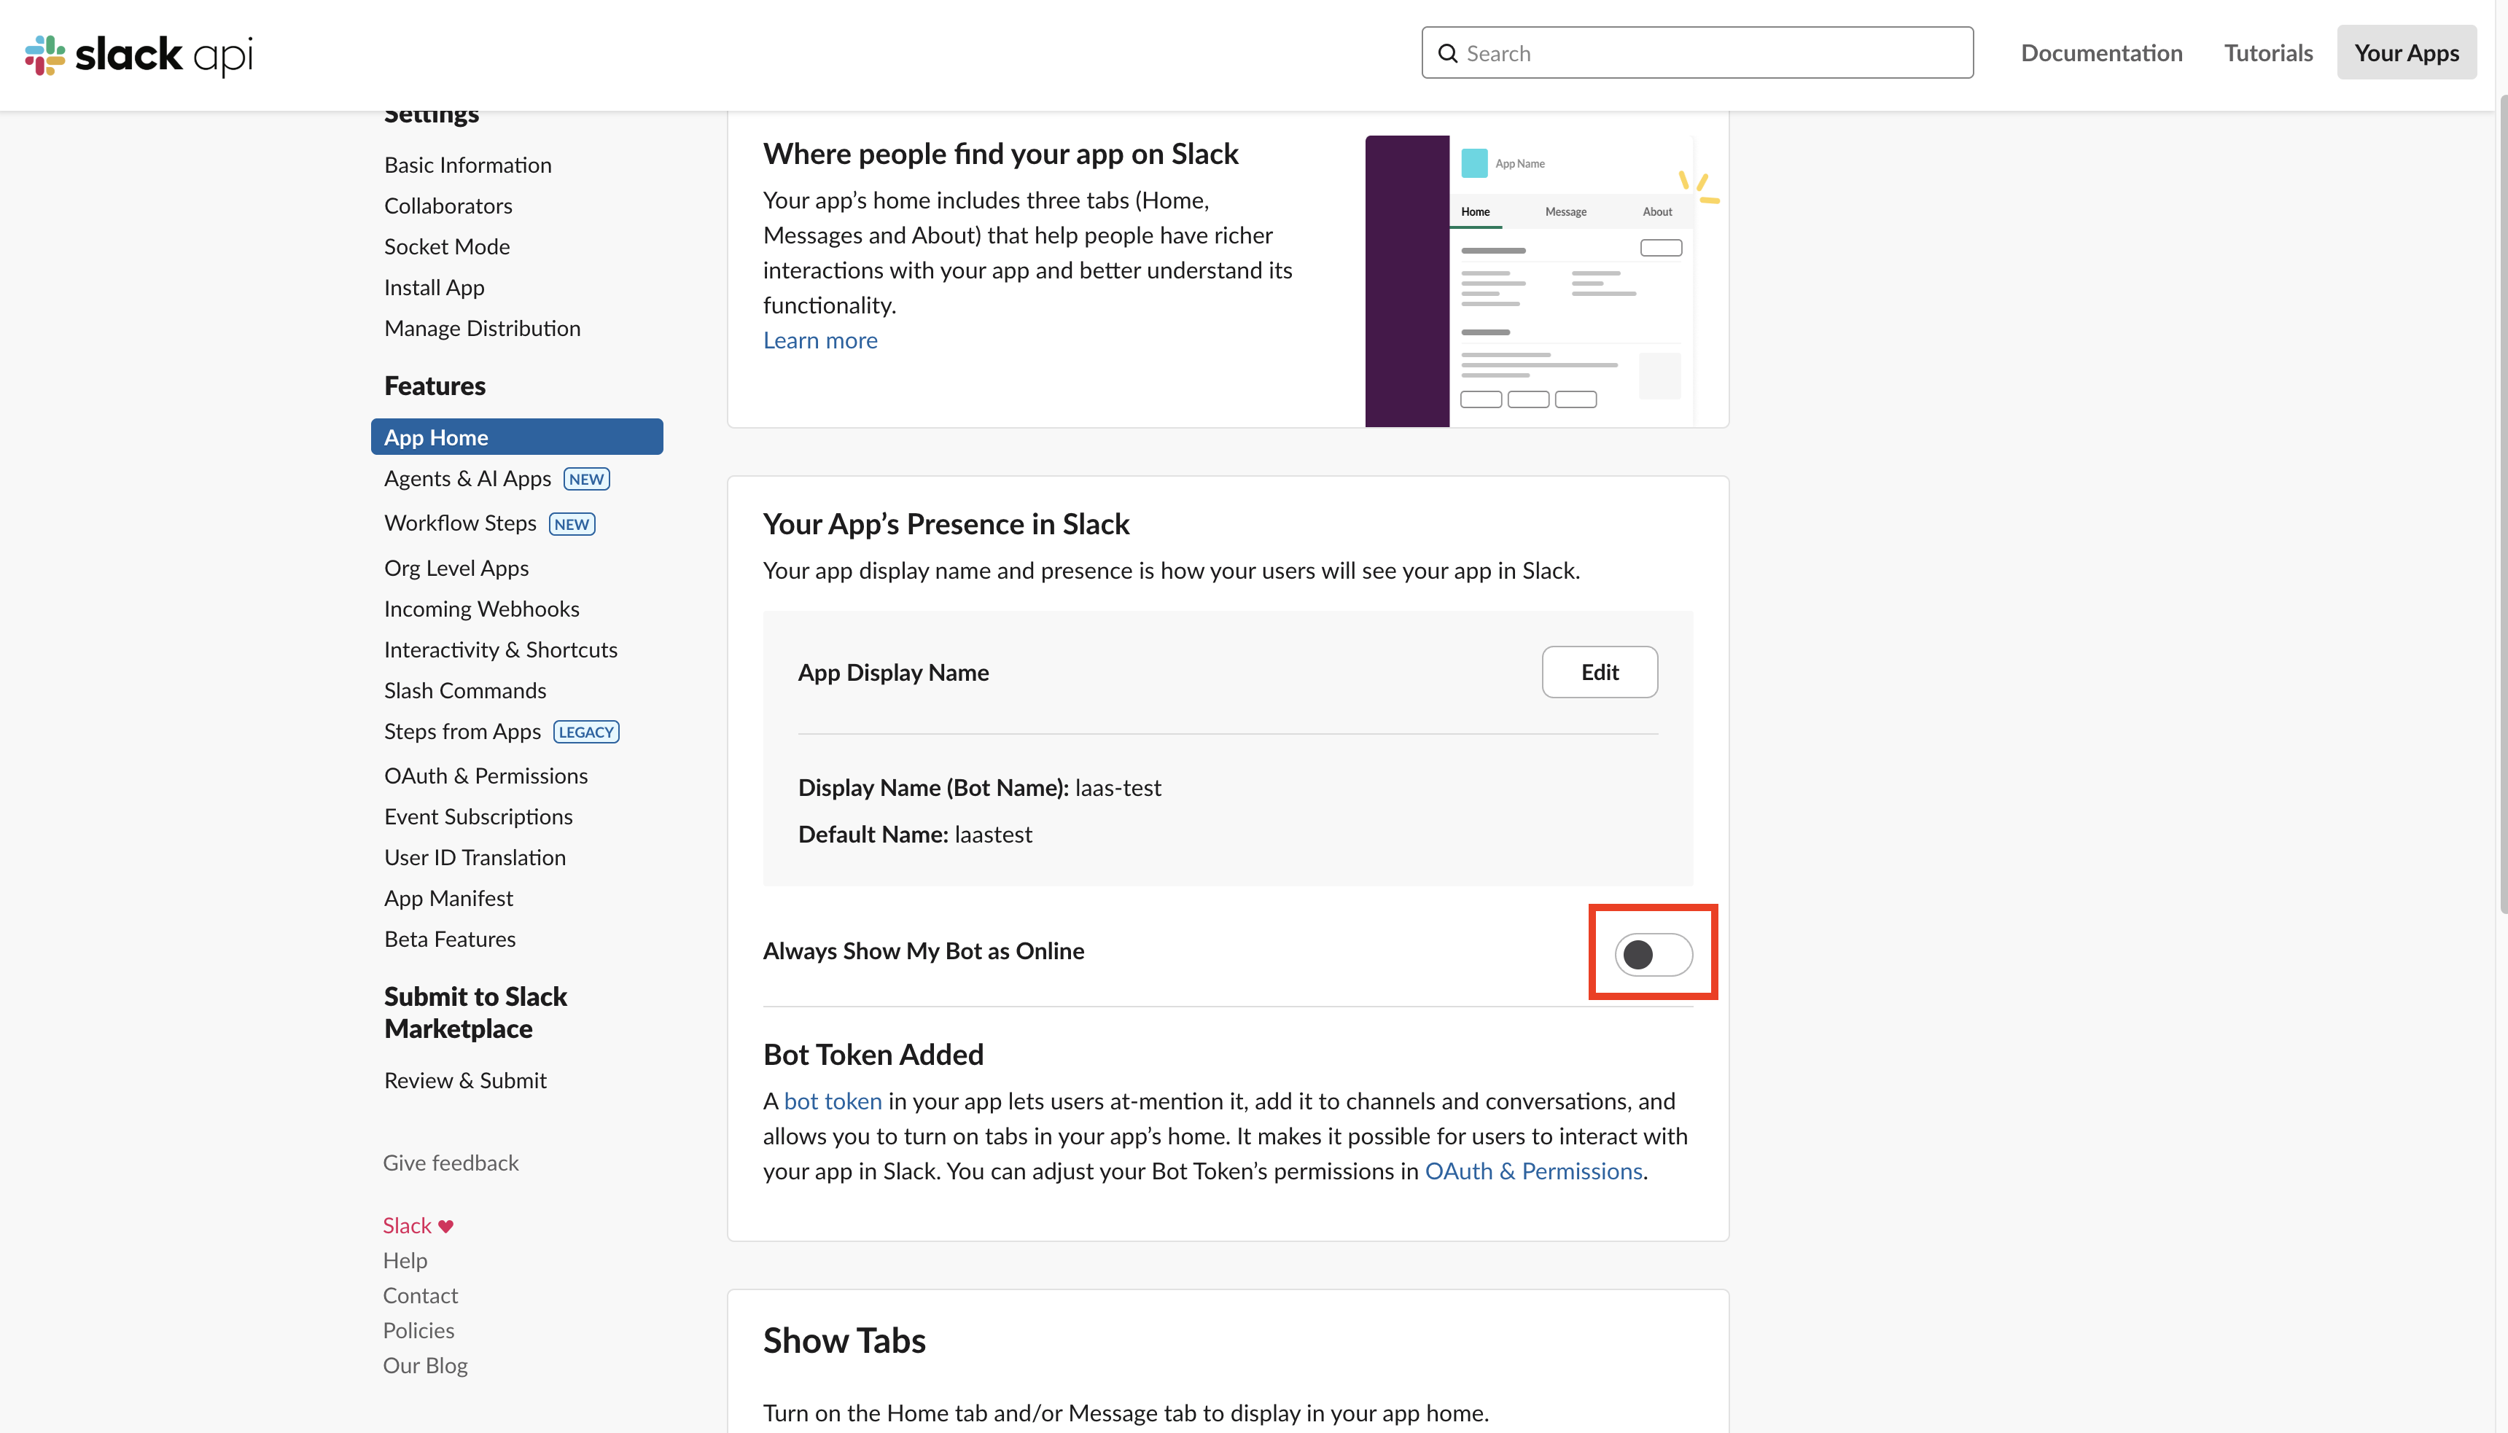Open Interactivity & Shortcuts page
The width and height of the screenshot is (2508, 1433).
click(x=500, y=651)
